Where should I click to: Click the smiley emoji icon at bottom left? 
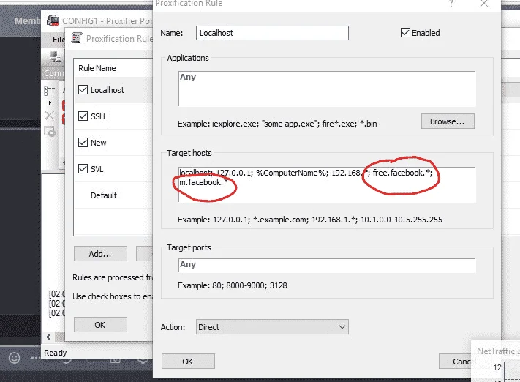[x=14, y=358]
